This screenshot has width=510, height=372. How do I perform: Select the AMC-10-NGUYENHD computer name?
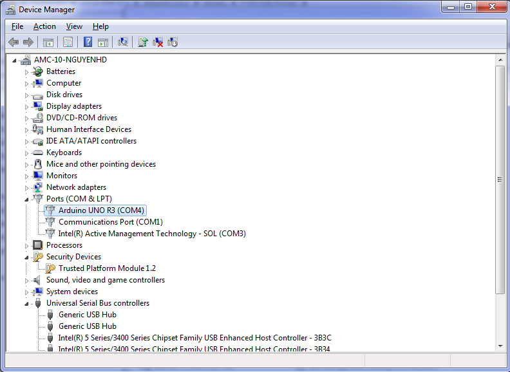[x=70, y=59]
